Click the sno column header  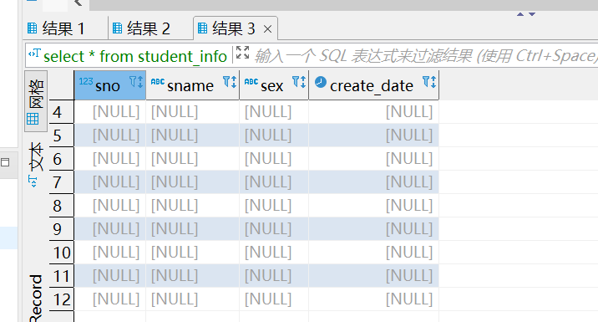tap(110, 85)
